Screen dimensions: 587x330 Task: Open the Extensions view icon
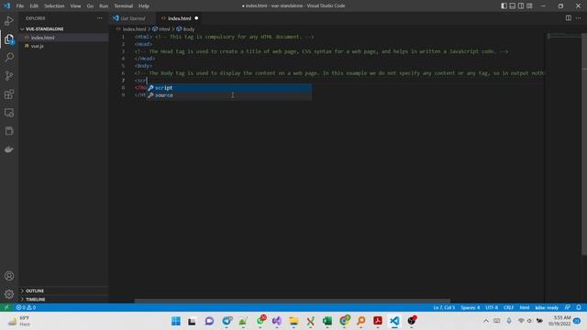pyautogui.click(x=9, y=93)
